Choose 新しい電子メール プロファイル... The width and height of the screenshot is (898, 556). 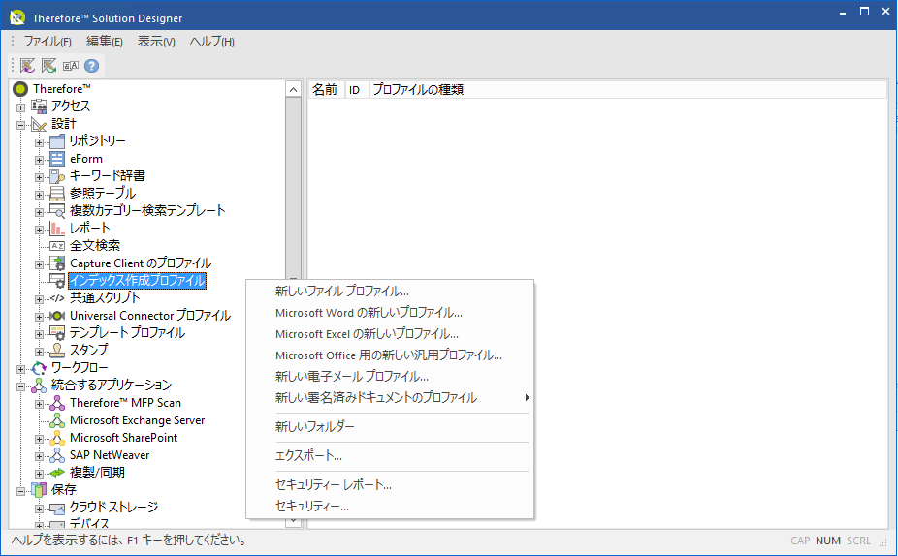[390, 377]
